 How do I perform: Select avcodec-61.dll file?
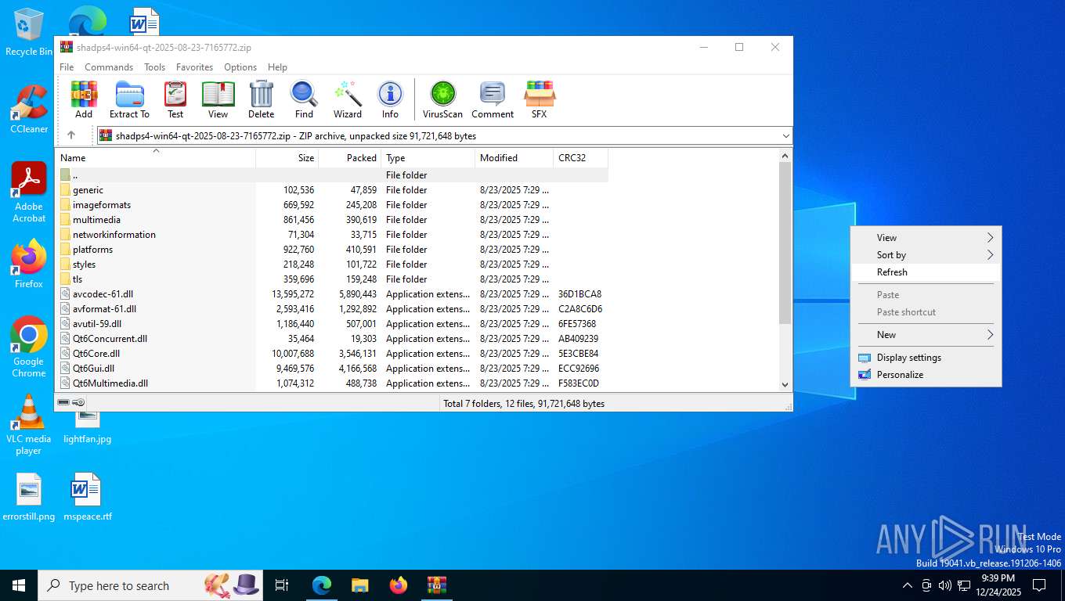(x=332, y=294)
